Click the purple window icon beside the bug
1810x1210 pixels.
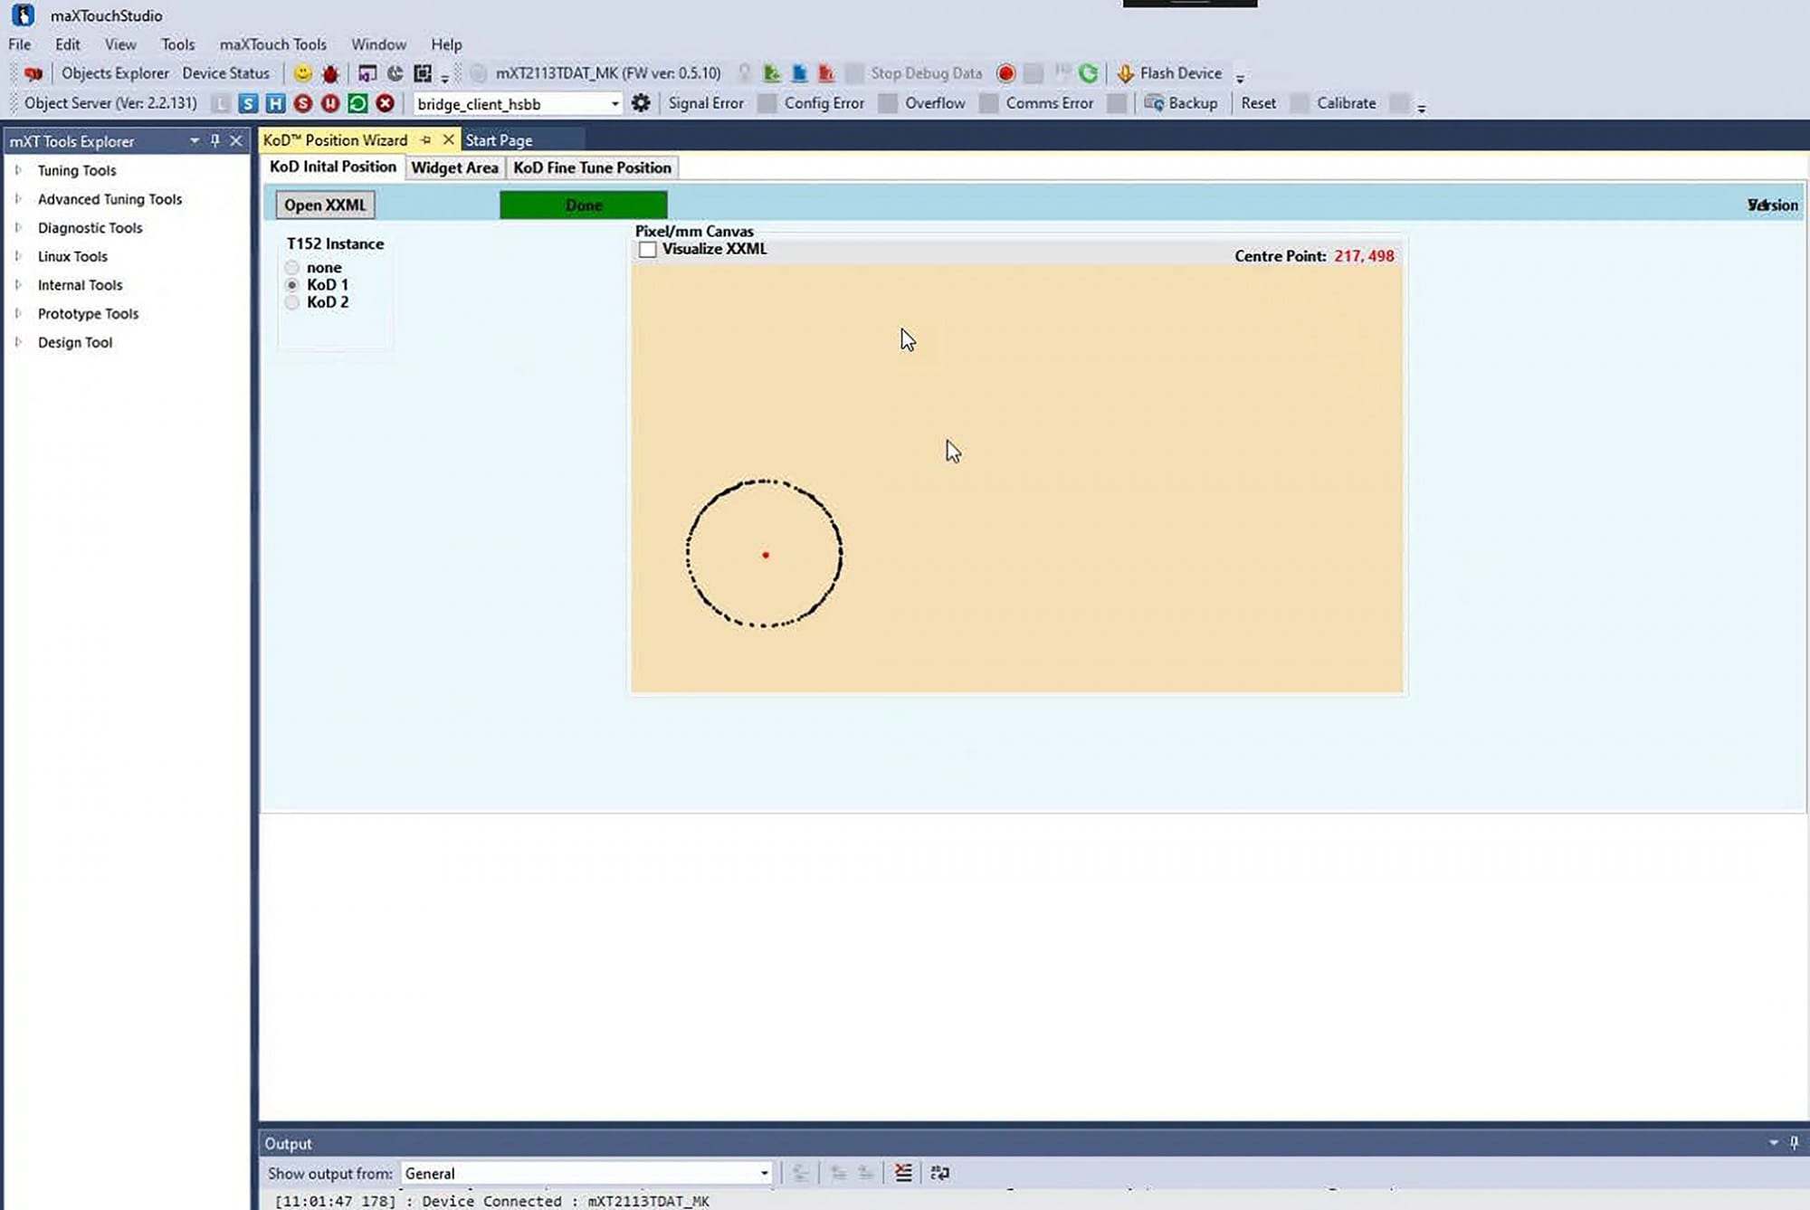367,73
